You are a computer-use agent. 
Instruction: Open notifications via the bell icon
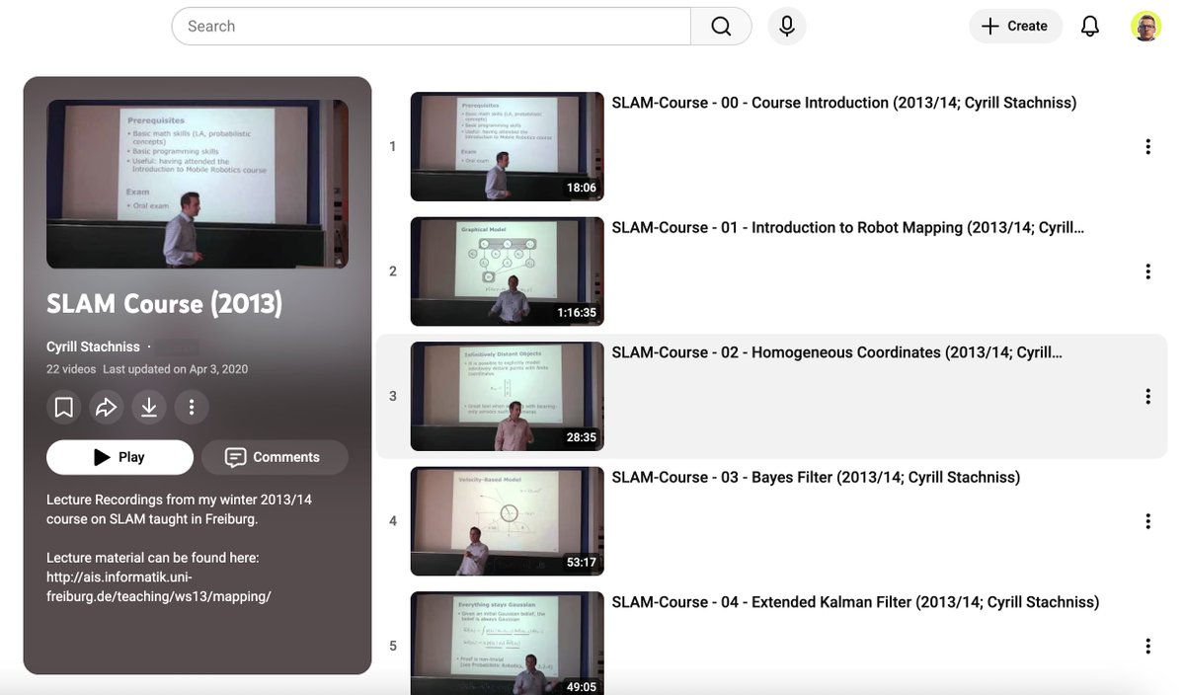(x=1089, y=26)
